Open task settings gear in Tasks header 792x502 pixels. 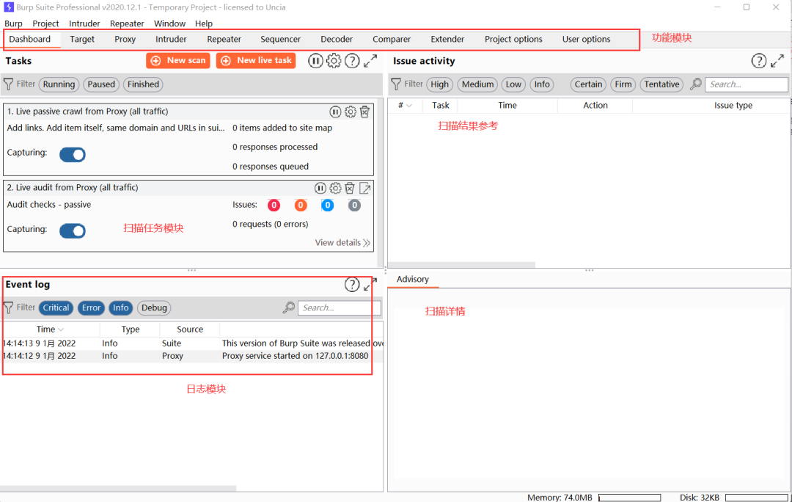334,61
